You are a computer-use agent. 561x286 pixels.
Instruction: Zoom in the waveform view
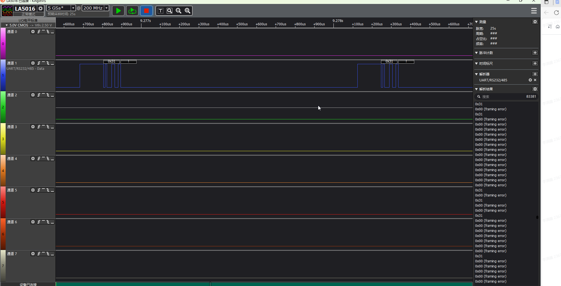pos(188,11)
